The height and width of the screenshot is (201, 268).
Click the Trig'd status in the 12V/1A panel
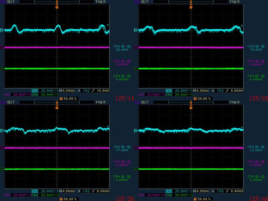(100, 2)
